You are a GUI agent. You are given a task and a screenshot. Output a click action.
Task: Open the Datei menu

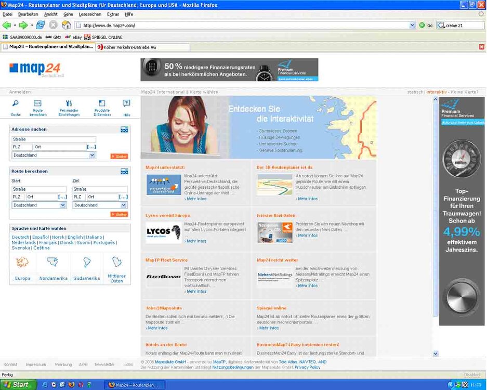click(x=7, y=14)
